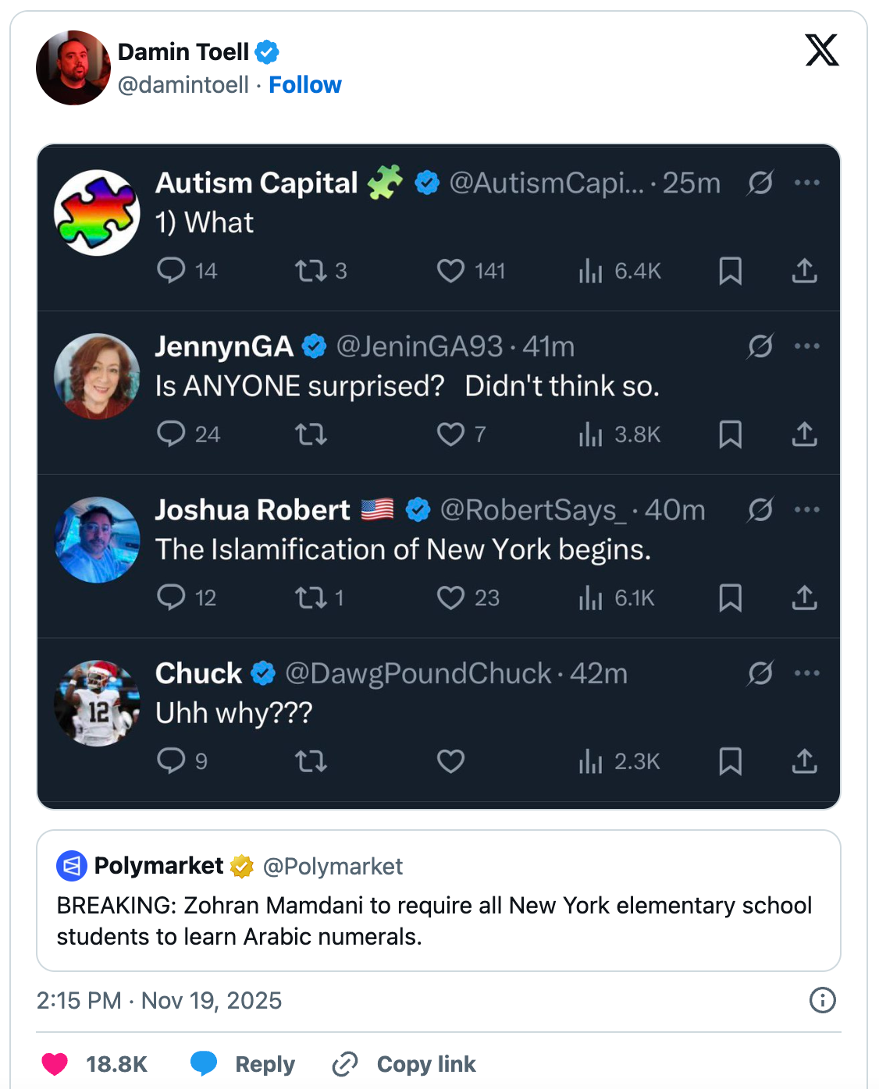This screenshot has width=879, height=1089.
Task: Open the @damintoell handle link
Action: coord(183,85)
